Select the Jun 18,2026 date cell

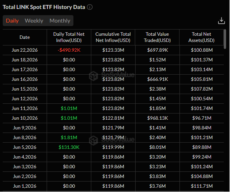[24, 60]
